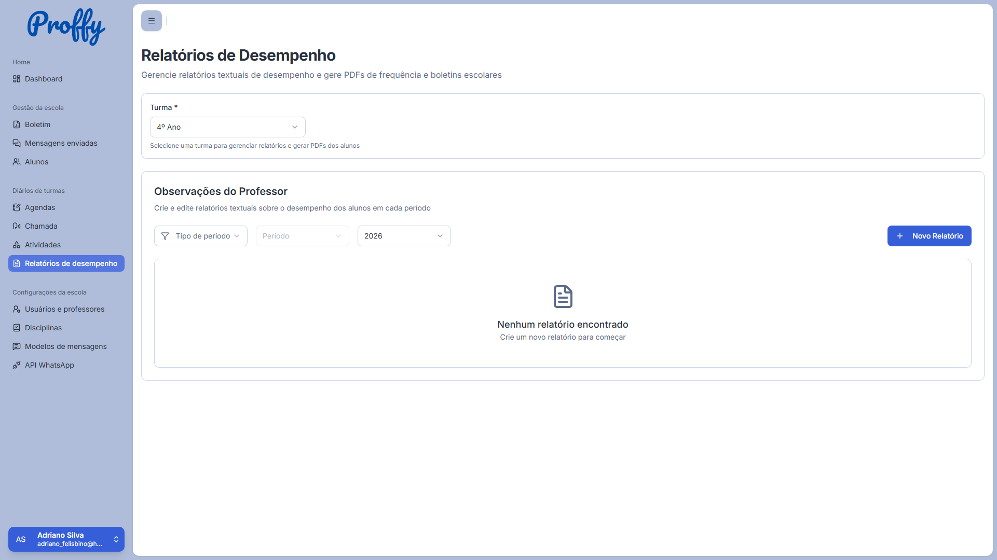Select the Mensagens enviadas icon
The height and width of the screenshot is (560, 997).
pyautogui.click(x=16, y=143)
